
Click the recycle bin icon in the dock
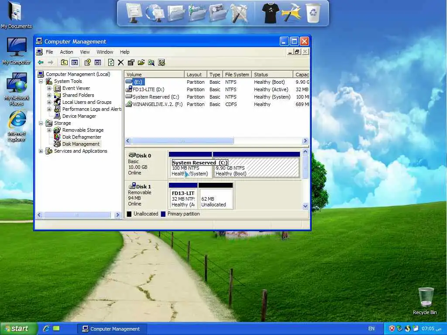(x=313, y=13)
